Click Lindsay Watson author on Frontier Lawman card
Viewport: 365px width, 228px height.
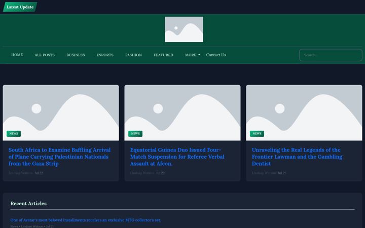264,173
